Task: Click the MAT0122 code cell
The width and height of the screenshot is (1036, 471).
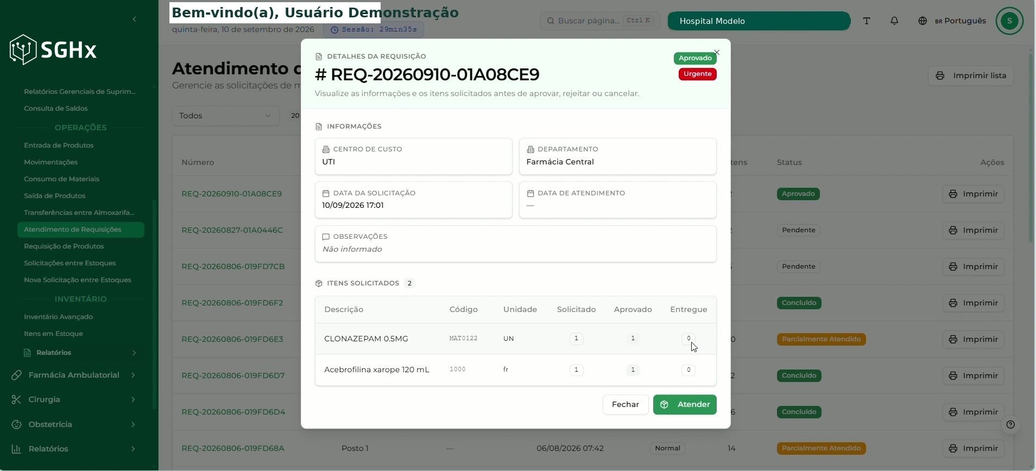Action: [463, 339]
